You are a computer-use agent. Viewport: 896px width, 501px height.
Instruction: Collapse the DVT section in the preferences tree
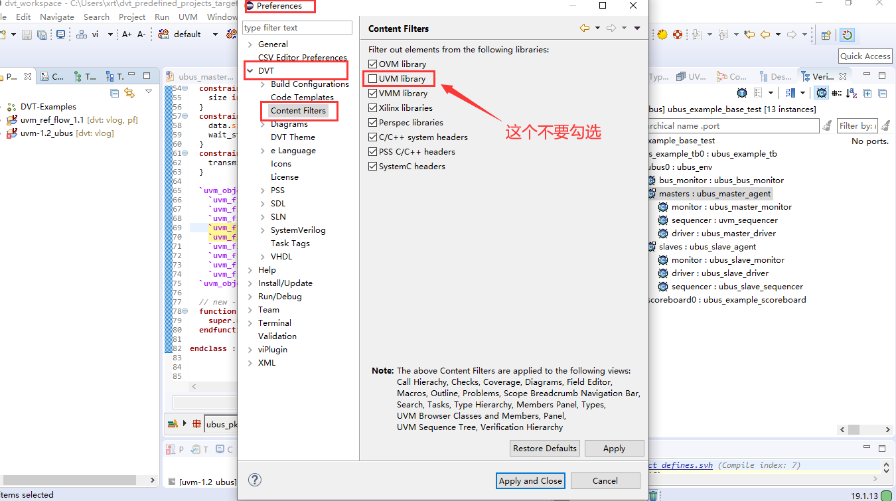coord(250,70)
